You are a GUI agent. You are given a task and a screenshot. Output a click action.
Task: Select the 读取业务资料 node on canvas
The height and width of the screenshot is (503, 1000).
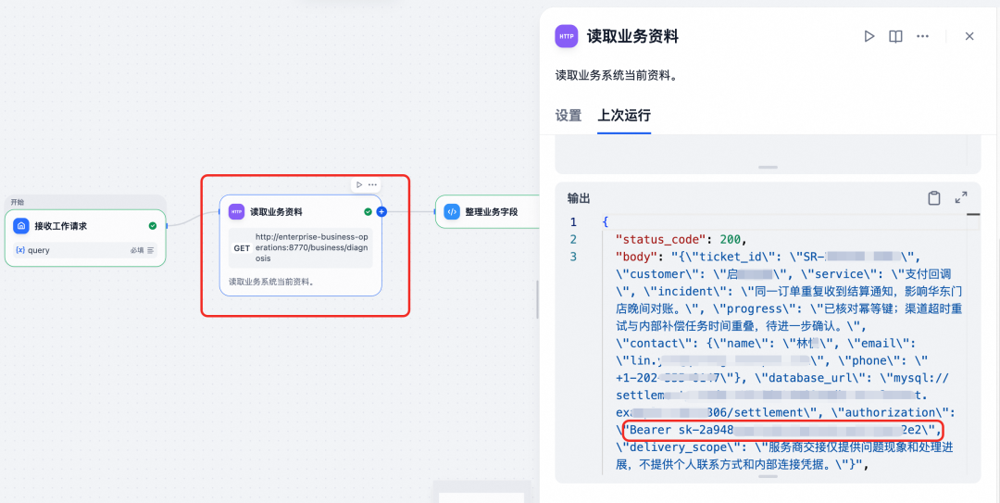coord(300,245)
